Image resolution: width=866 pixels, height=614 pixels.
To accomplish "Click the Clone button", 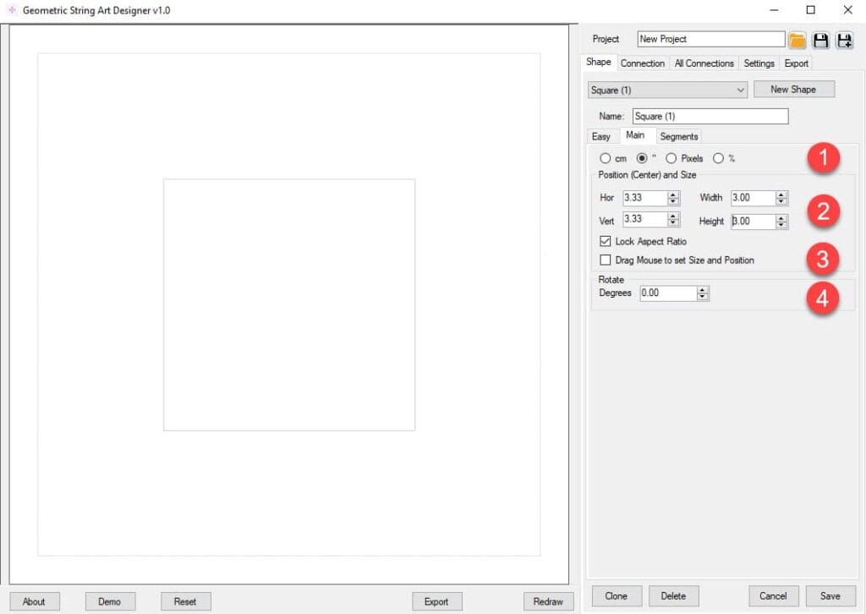I will [617, 595].
